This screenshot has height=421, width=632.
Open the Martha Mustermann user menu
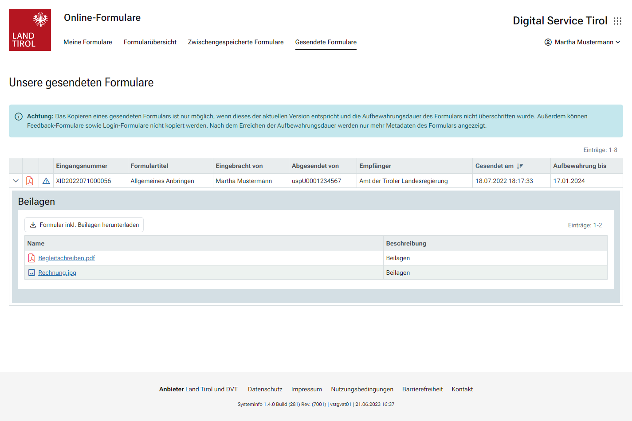pyautogui.click(x=582, y=42)
